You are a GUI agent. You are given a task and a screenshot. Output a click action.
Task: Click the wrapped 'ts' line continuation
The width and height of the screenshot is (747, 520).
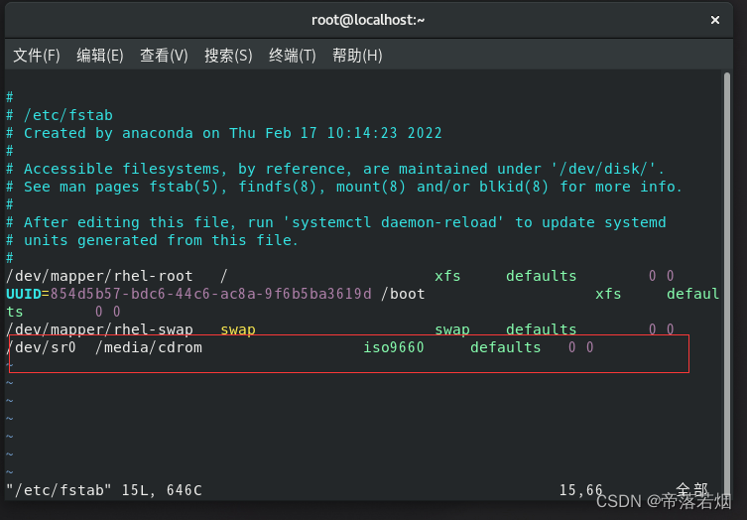point(15,312)
